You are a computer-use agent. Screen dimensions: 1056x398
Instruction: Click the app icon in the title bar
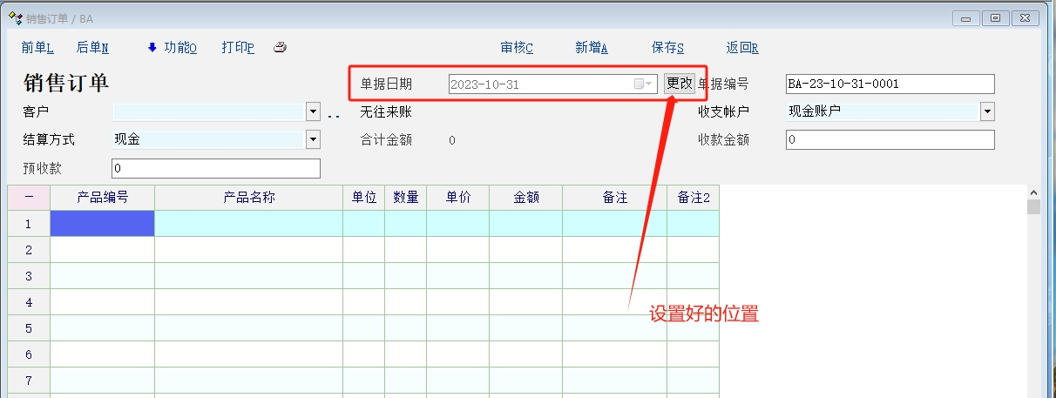tap(15, 17)
